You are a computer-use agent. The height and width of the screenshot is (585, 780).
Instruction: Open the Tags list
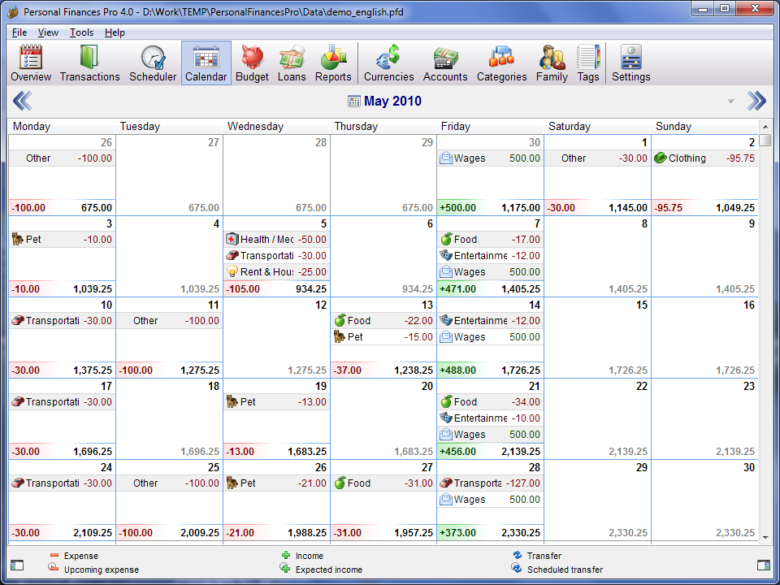[588, 63]
